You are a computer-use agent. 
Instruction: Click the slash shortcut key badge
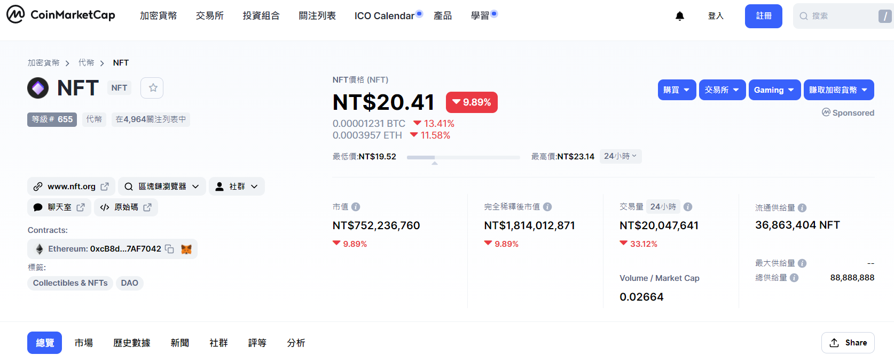[x=885, y=16]
